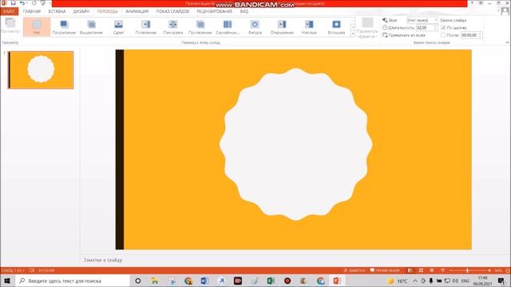511x287 pixels.
Task: Click the zoom in plus button
Action: pos(489,270)
